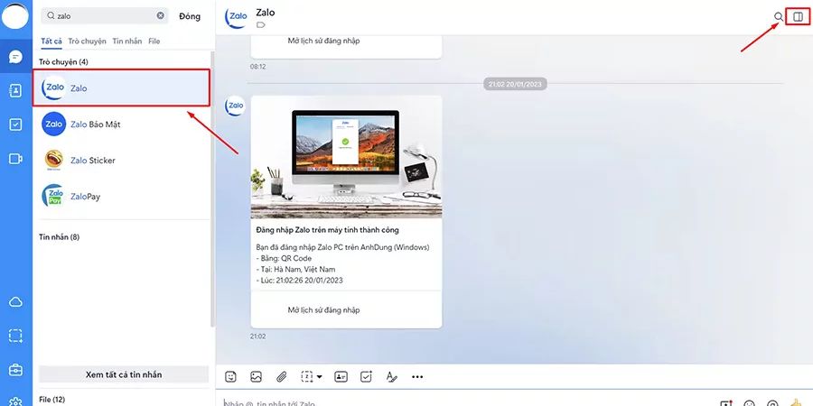Click the Zalo sender avatar beside the message
The width and height of the screenshot is (813, 406).
tap(235, 106)
